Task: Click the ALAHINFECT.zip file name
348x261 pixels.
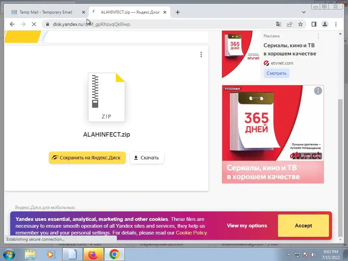Action: click(106, 135)
